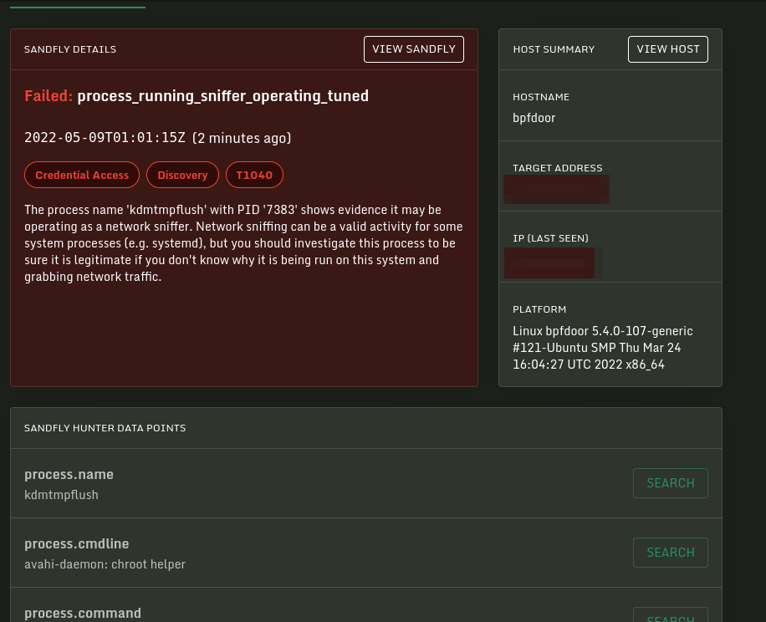
Task: Search the process.cmdline data point
Action: (x=671, y=553)
